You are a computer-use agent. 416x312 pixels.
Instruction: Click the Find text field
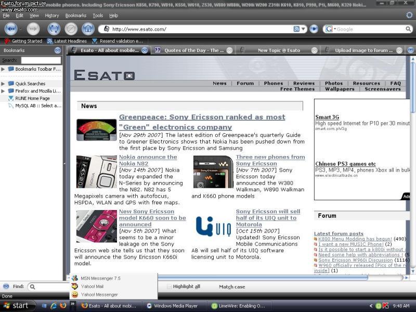pyautogui.click(x=49, y=287)
